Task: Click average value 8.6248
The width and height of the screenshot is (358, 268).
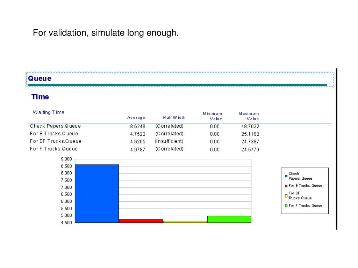Action: click(x=138, y=126)
